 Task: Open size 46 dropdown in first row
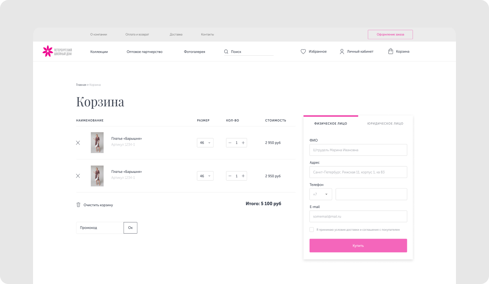click(x=205, y=143)
